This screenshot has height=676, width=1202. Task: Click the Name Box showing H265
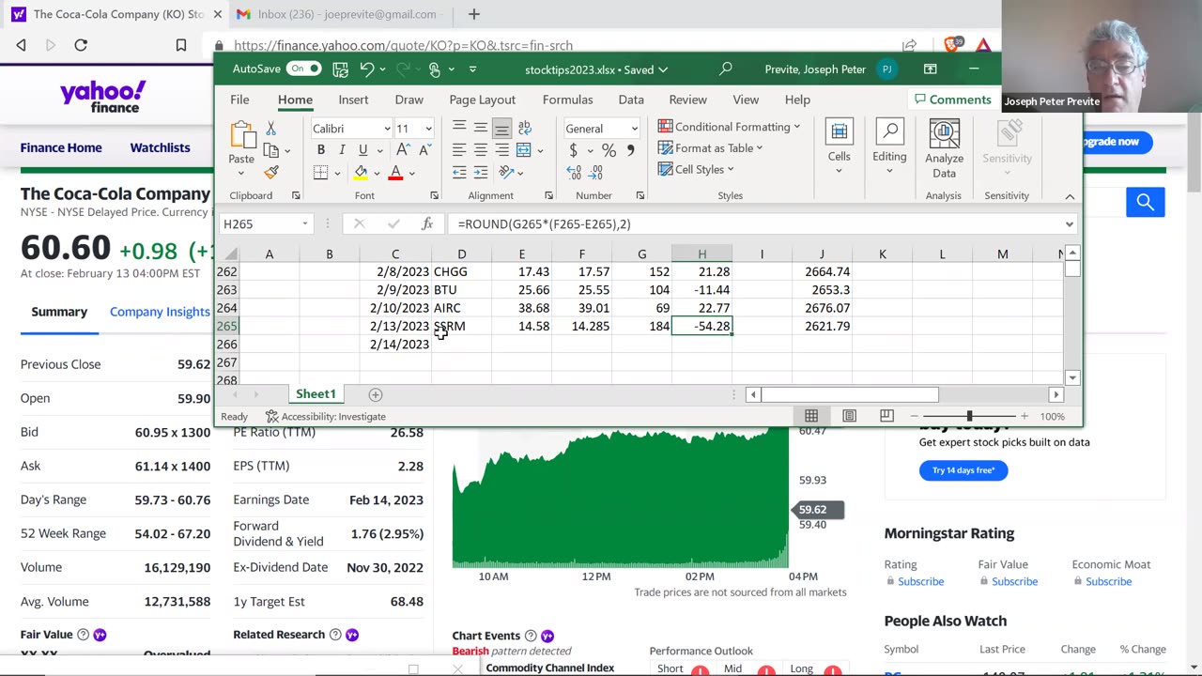click(266, 223)
